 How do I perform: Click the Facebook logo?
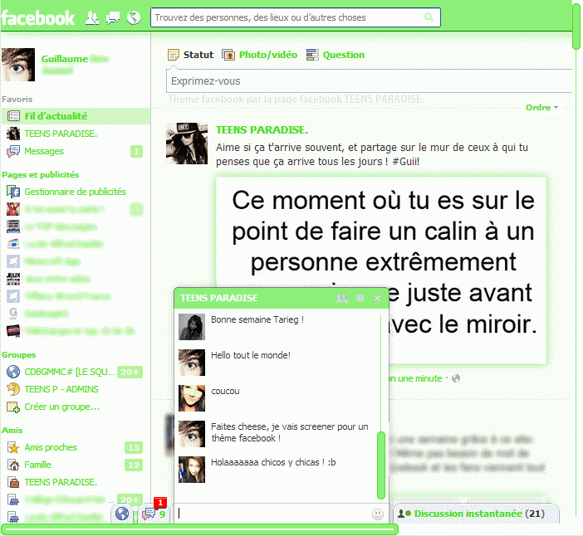click(37, 17)
